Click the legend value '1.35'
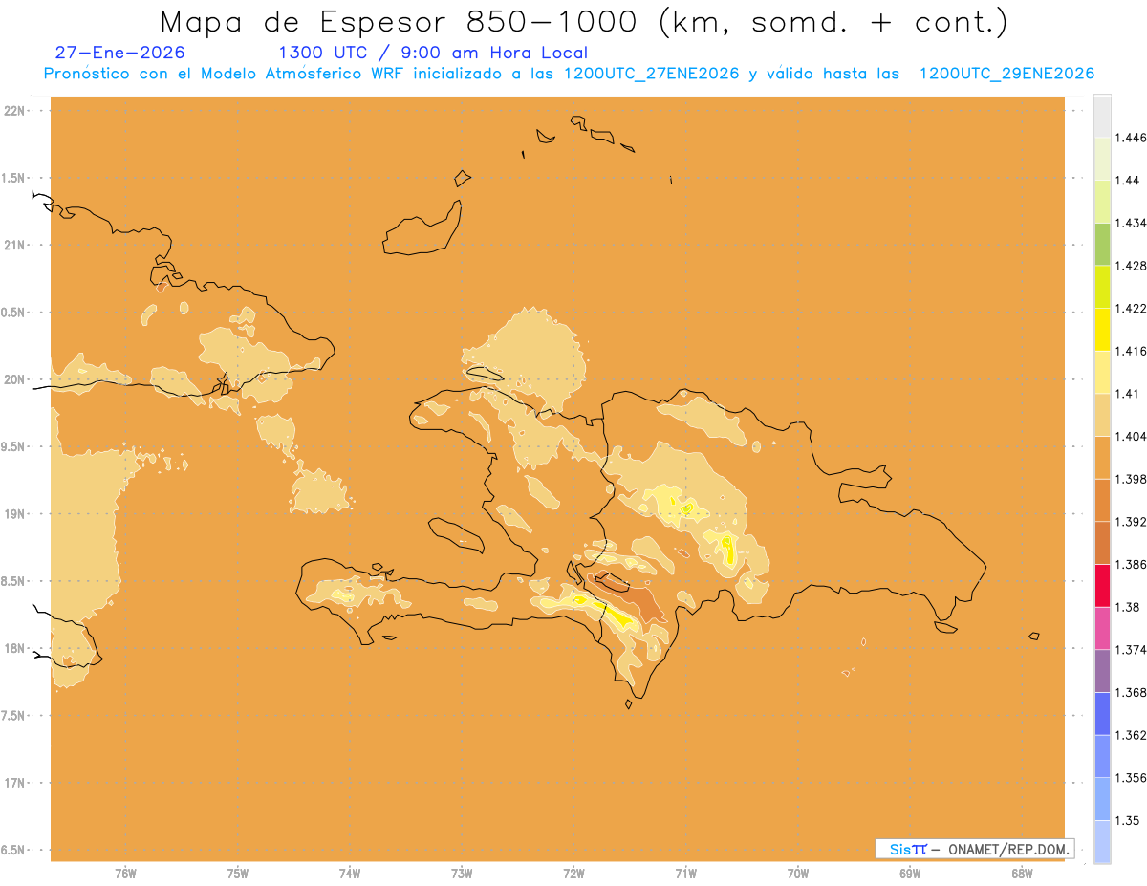The width and height of the screenshot is (1147, 886). point(1127,820)
